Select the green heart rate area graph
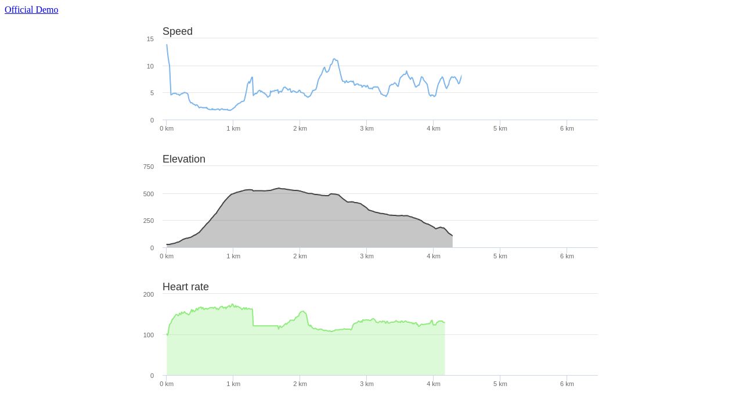Image resolution: width=743 pixels, height=418 pixels. (x=290, y=348)
